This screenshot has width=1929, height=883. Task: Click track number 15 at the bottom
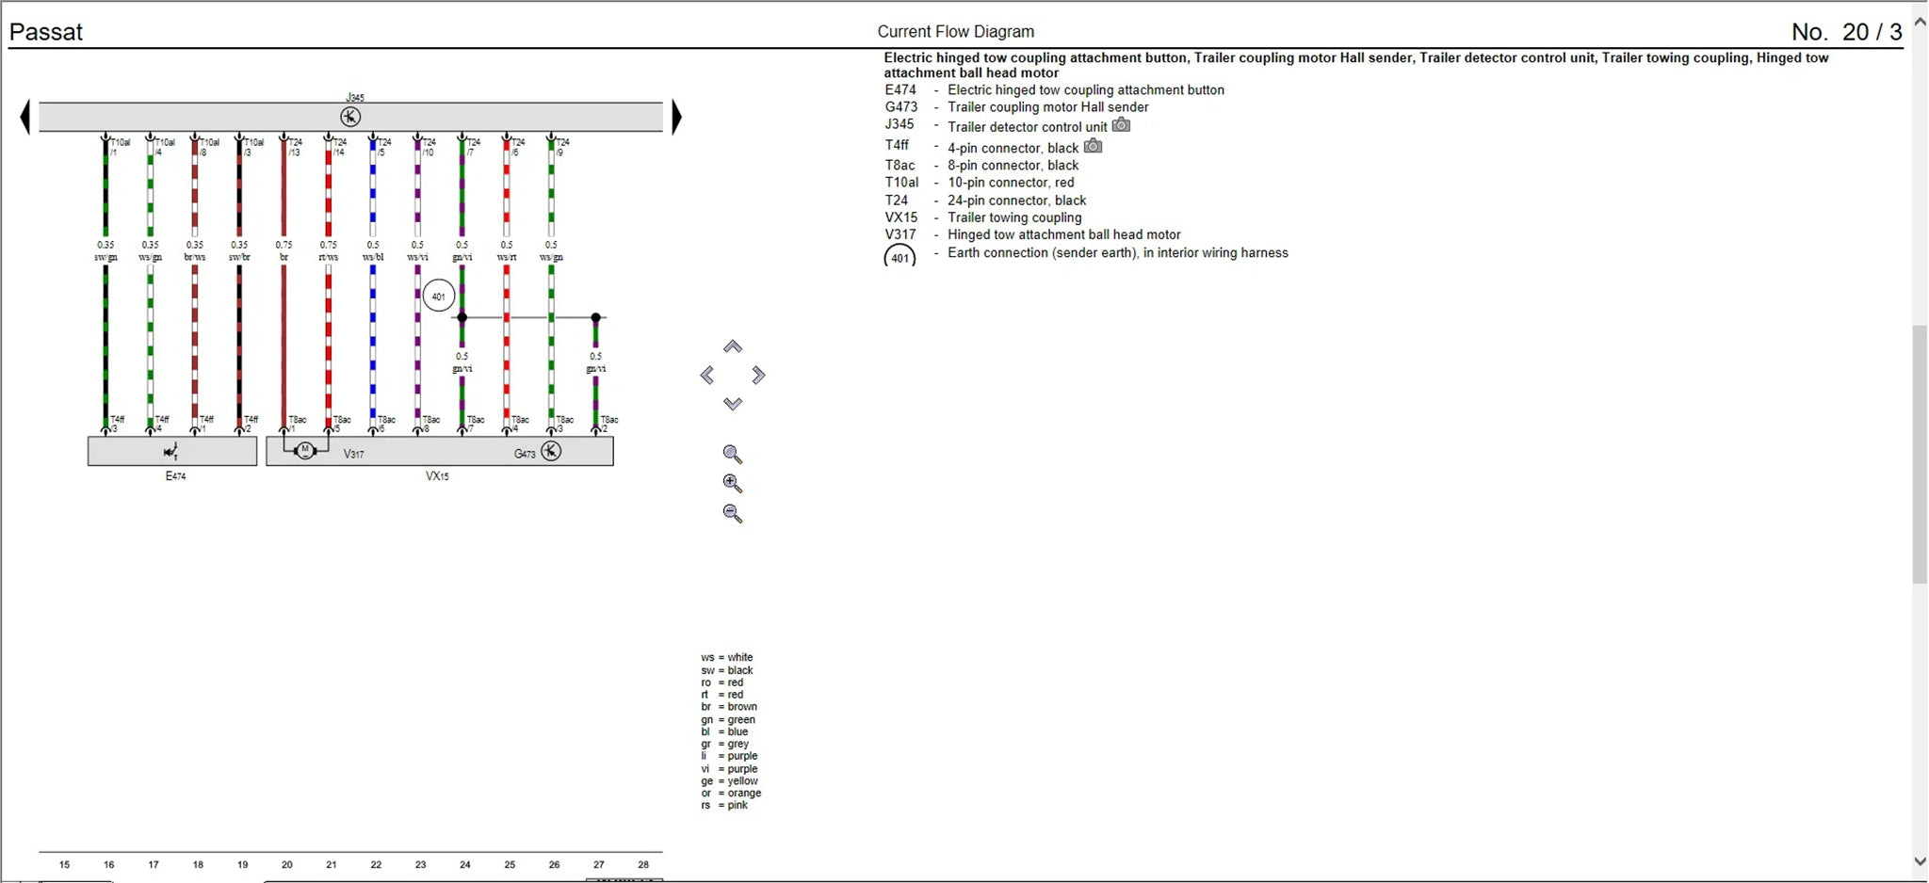pos(64,865)
